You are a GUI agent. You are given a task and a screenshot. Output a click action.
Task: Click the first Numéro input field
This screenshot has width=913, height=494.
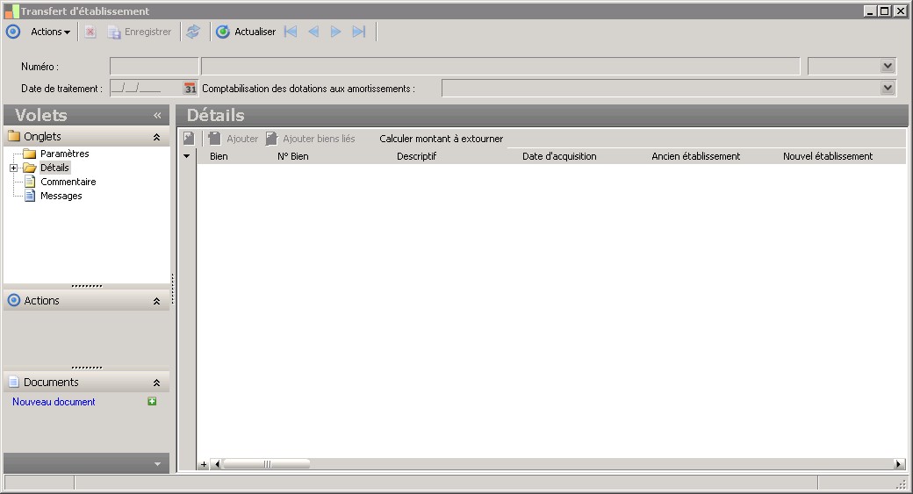click(155, 67)
